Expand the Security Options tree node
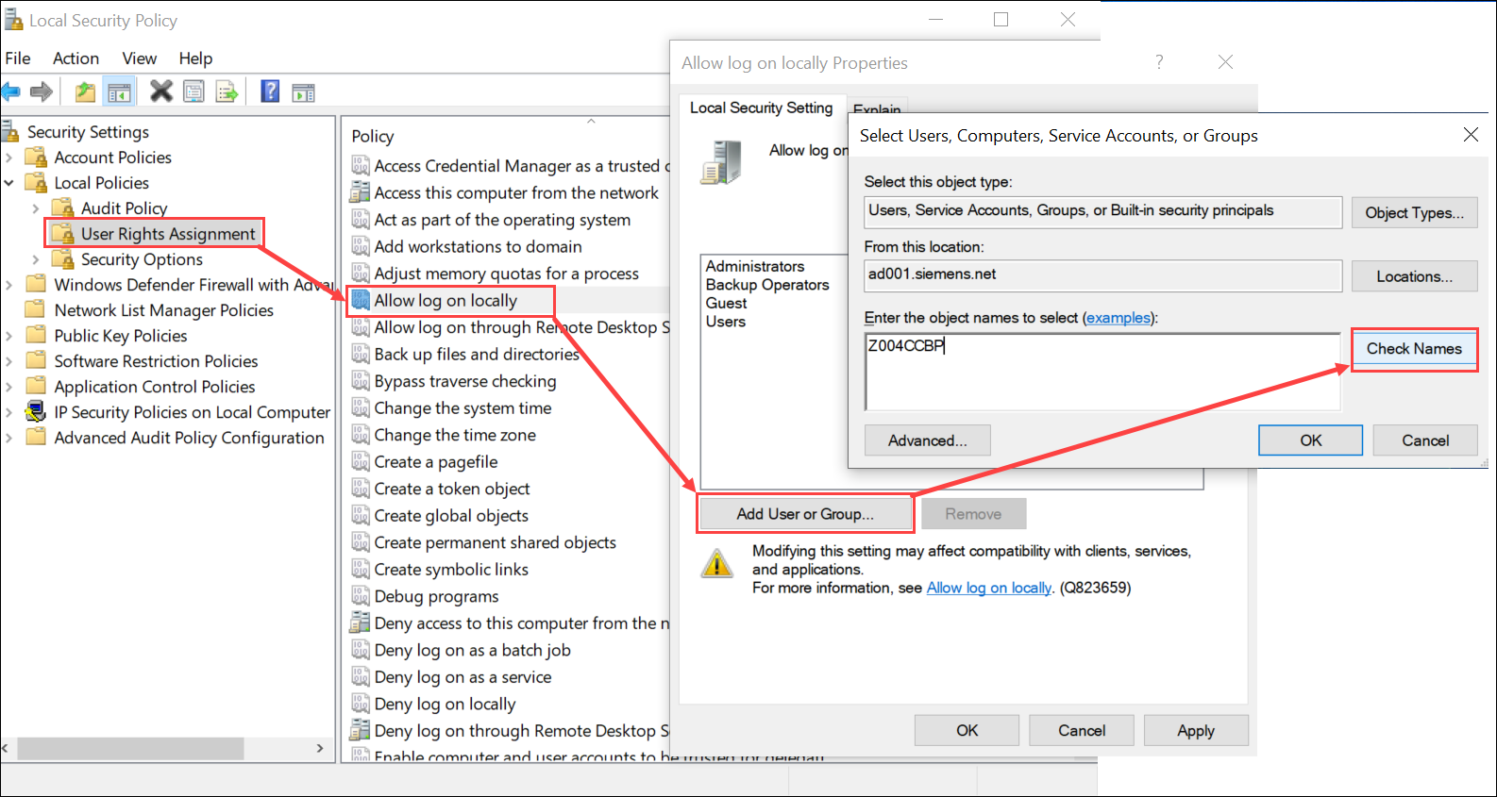This screenshot has width=1497, height=797. click(x=36, y=259)
